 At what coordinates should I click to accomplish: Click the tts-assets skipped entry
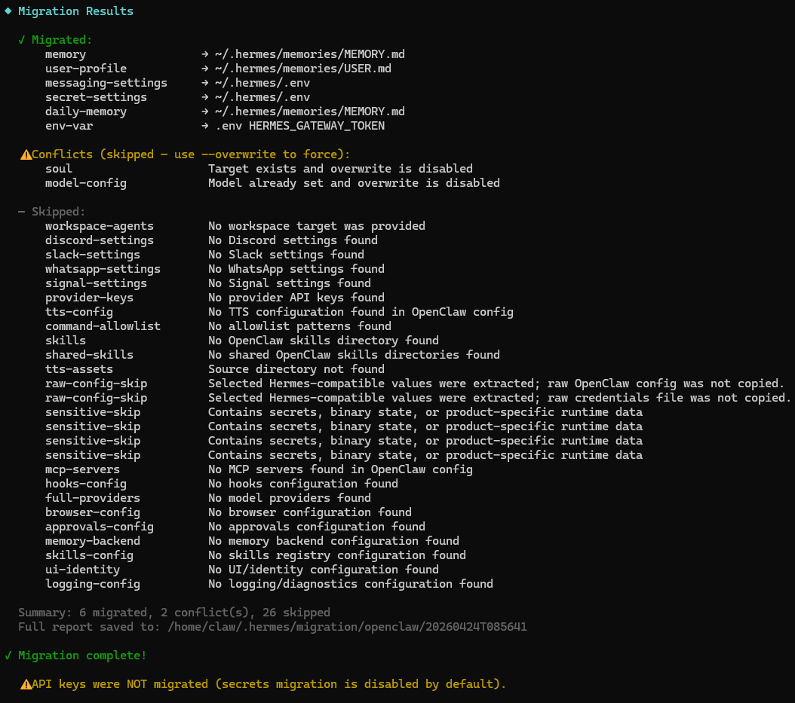(x=79, y=369)
